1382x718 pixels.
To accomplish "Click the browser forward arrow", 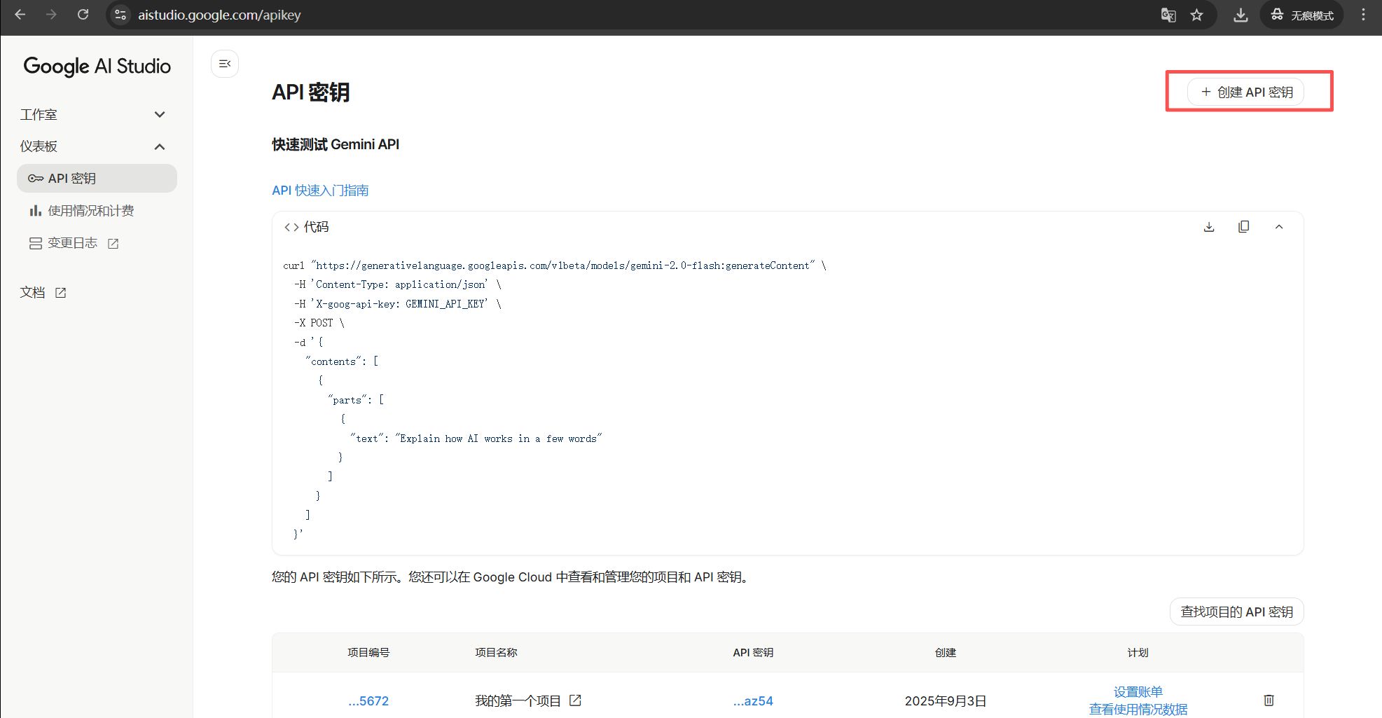I will tap(51, 15).
